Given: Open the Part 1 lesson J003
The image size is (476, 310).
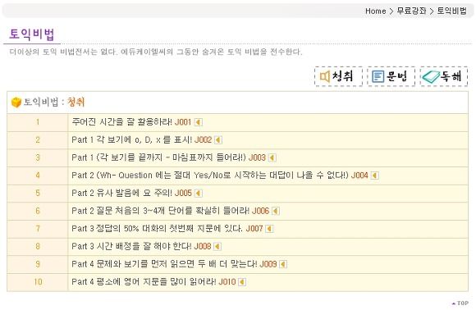Looking at the screenshot, I should (x=168, y=157).
